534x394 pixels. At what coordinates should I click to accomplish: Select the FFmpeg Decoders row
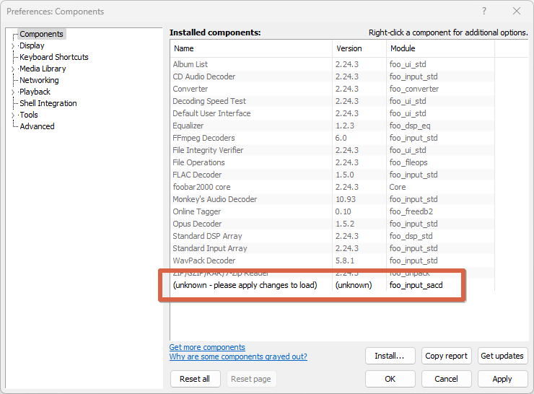332,138
